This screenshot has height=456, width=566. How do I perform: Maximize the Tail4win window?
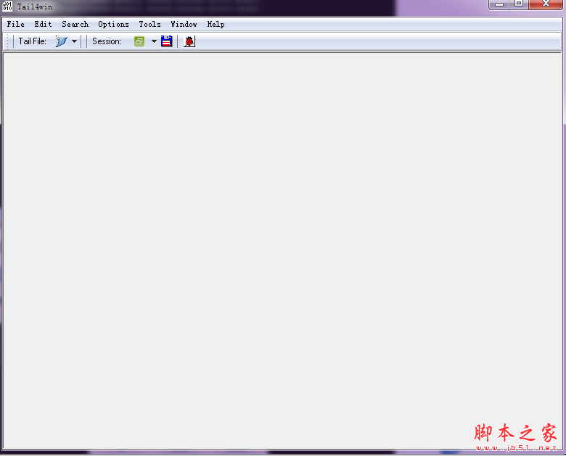coord(519,4)
